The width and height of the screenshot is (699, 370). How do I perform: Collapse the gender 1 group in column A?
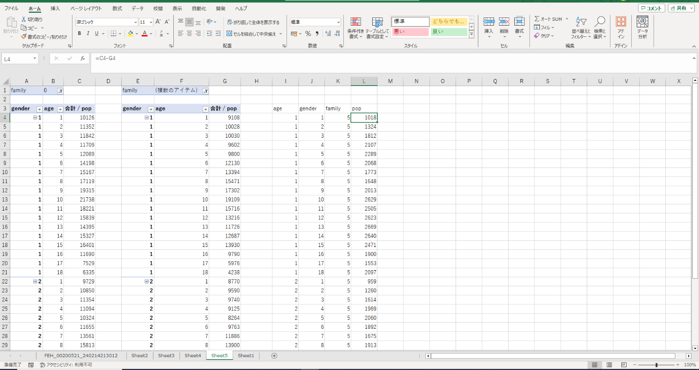click(36, 117)
